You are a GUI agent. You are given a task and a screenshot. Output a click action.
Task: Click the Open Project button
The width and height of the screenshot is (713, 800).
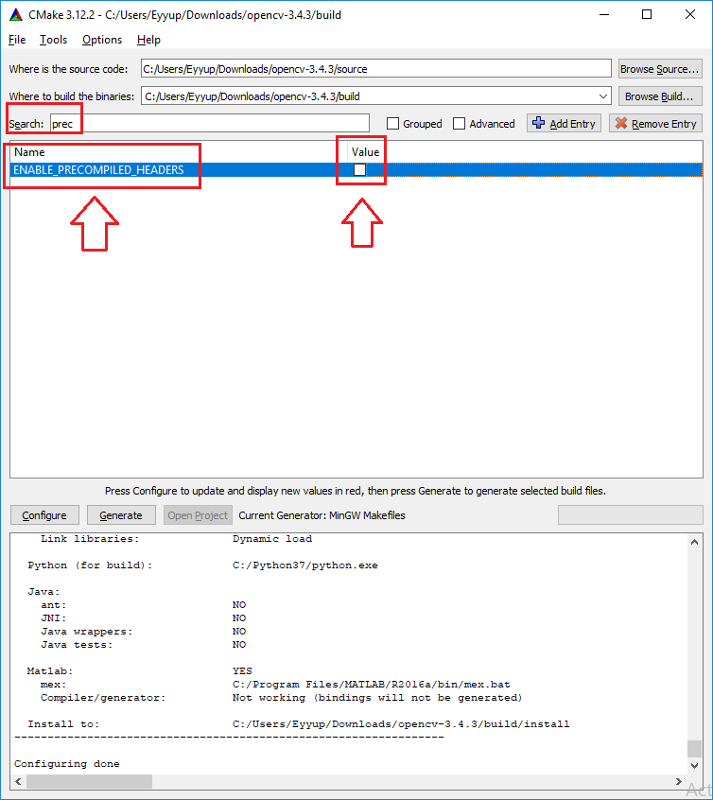point(198,515)
